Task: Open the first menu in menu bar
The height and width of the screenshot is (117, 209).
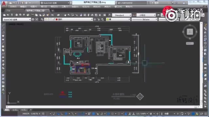Action: pos(13,6)
